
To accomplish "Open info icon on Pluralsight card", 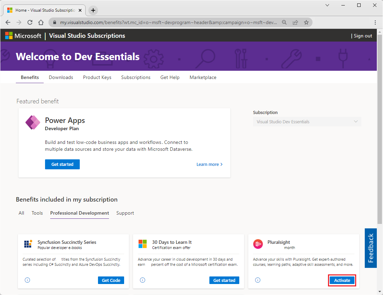I will [258, 280].
